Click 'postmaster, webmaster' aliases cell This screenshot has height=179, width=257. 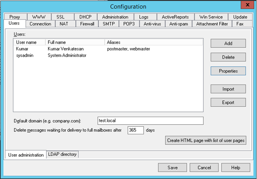tap(128, 49)
